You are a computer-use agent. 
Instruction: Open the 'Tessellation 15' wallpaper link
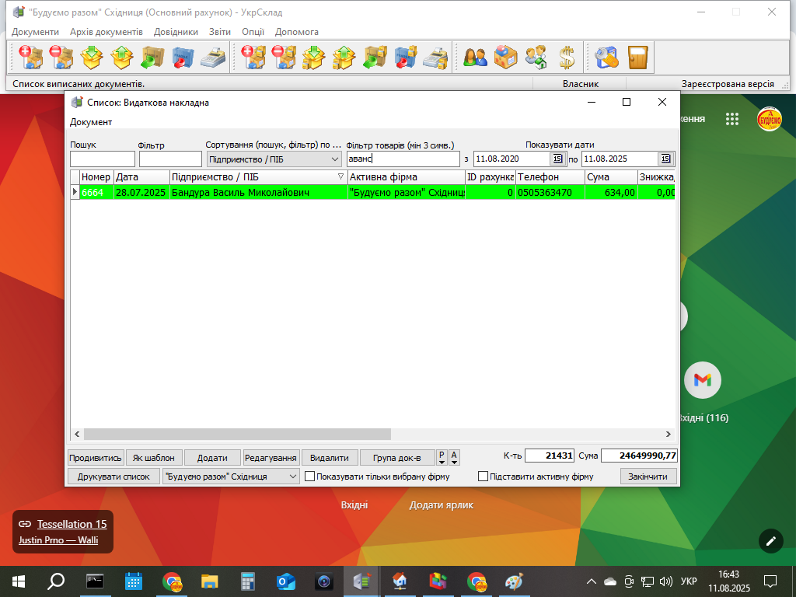[x=72, y=524]
